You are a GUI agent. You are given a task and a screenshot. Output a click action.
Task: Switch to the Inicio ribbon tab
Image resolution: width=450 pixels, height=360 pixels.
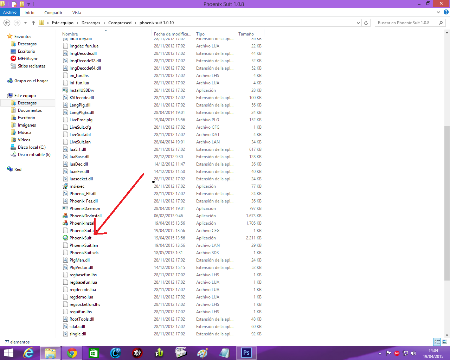(x=30, y=13)
